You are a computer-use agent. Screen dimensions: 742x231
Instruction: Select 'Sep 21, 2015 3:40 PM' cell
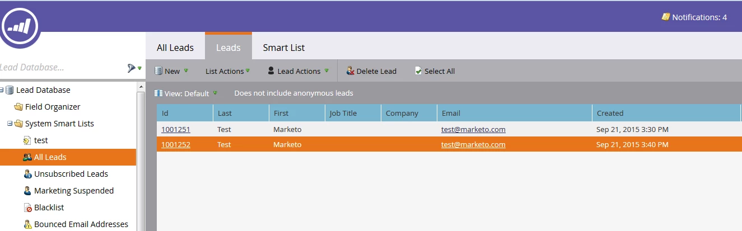click(632, 144)
